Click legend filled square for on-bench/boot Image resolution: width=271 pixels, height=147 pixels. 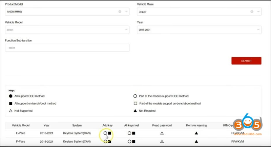[x=11, y=104]
